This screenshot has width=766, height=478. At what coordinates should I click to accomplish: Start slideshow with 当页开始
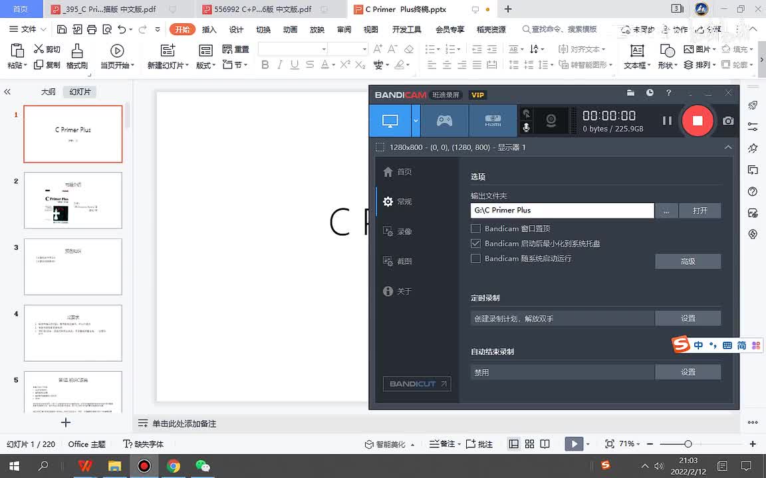117,56
